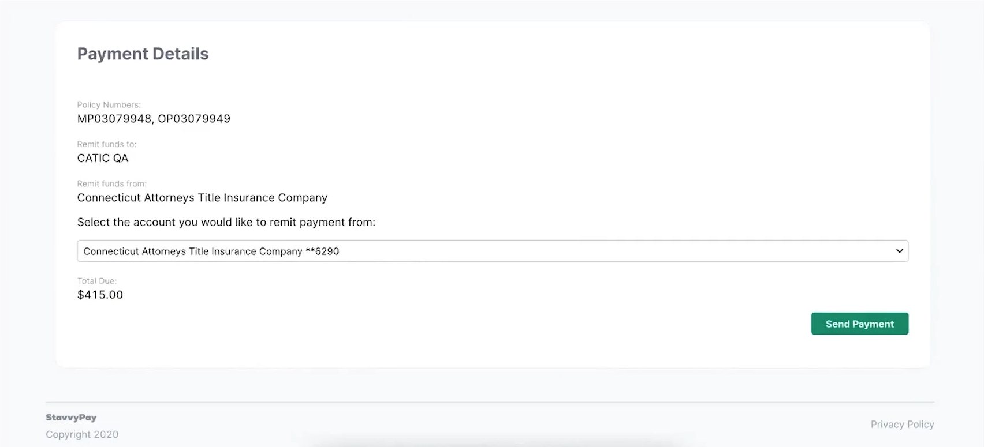
Task: Click the $415.00 total due amount
Action: click(100, 295)
